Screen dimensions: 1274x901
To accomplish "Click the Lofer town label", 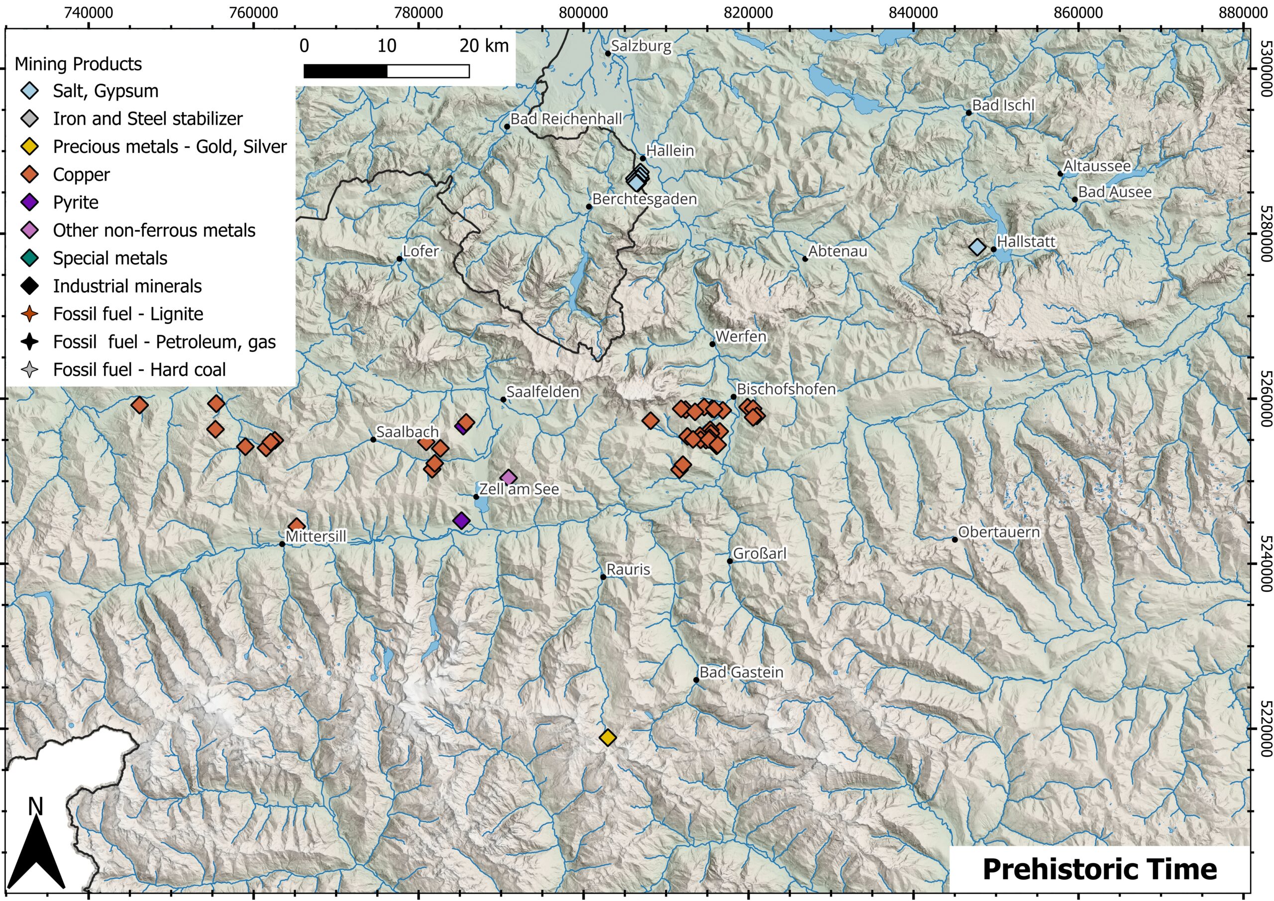I will coord(421,251).
